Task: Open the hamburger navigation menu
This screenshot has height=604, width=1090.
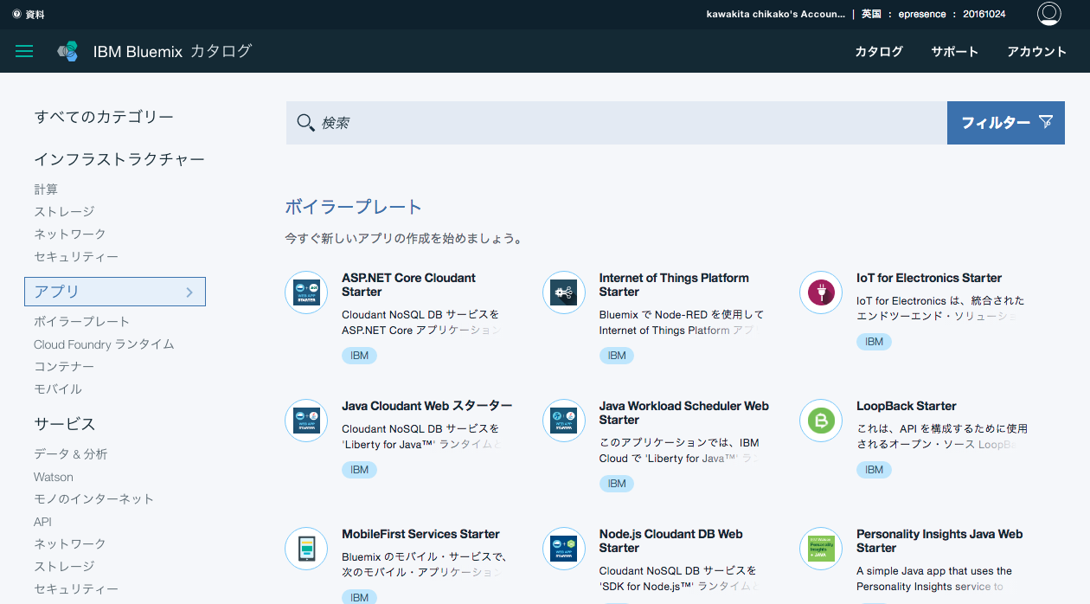Action: point(24,51)
